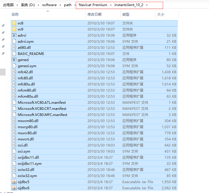This screenshot has height=193, width=209.
Task: Sort by the 修改日期 column header
Action: [x=94, y=15]
